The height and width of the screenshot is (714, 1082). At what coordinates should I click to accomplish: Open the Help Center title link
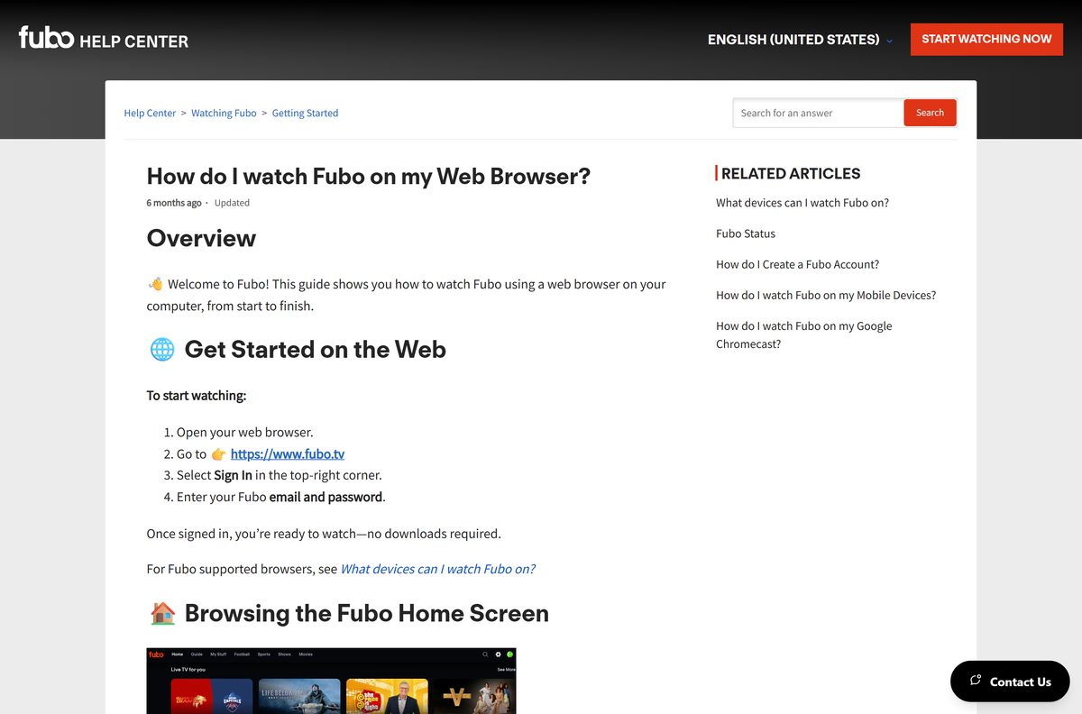(x=133, y=41)
